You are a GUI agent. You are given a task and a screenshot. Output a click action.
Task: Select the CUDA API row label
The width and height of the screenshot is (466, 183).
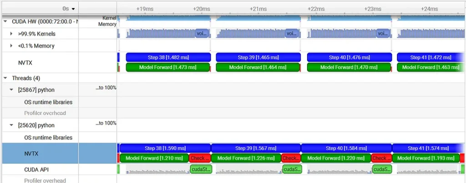coord(36,170)
